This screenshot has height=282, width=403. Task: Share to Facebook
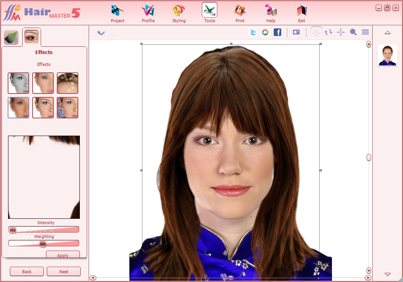(x=277, y=32)
